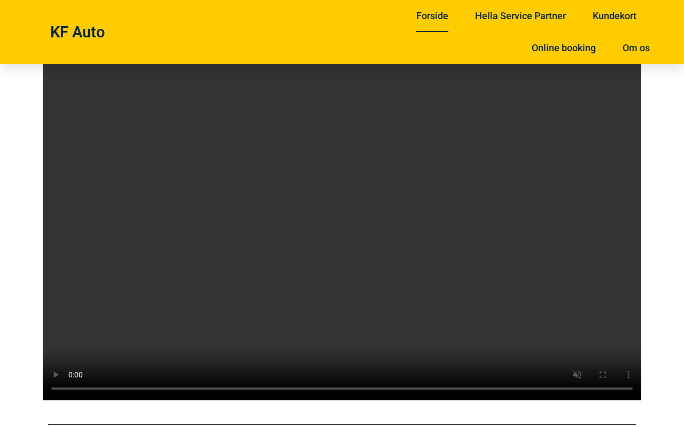The height and width of the screenshot is (427, 684).
Task: Open video more options menu
Action: (628, 375)
